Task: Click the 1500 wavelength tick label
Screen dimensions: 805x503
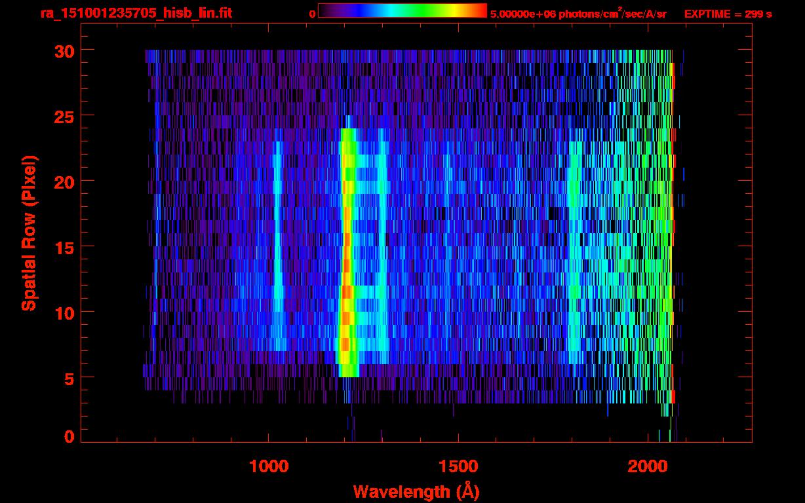Action: pos(458,466)
